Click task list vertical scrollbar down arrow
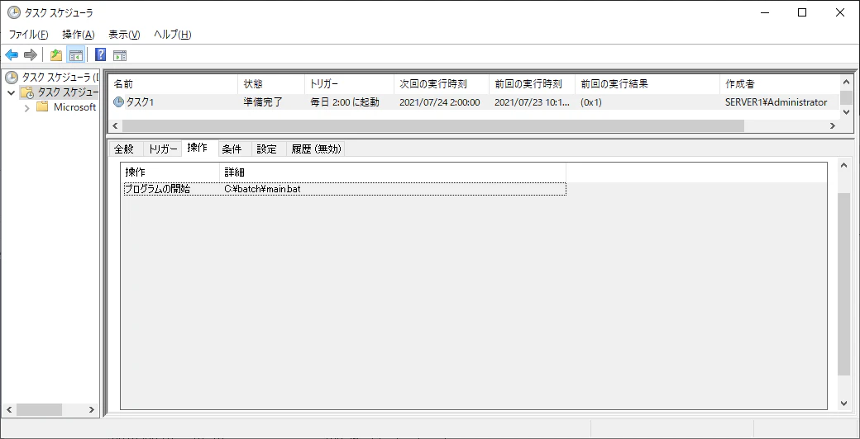 click(846, 111)
